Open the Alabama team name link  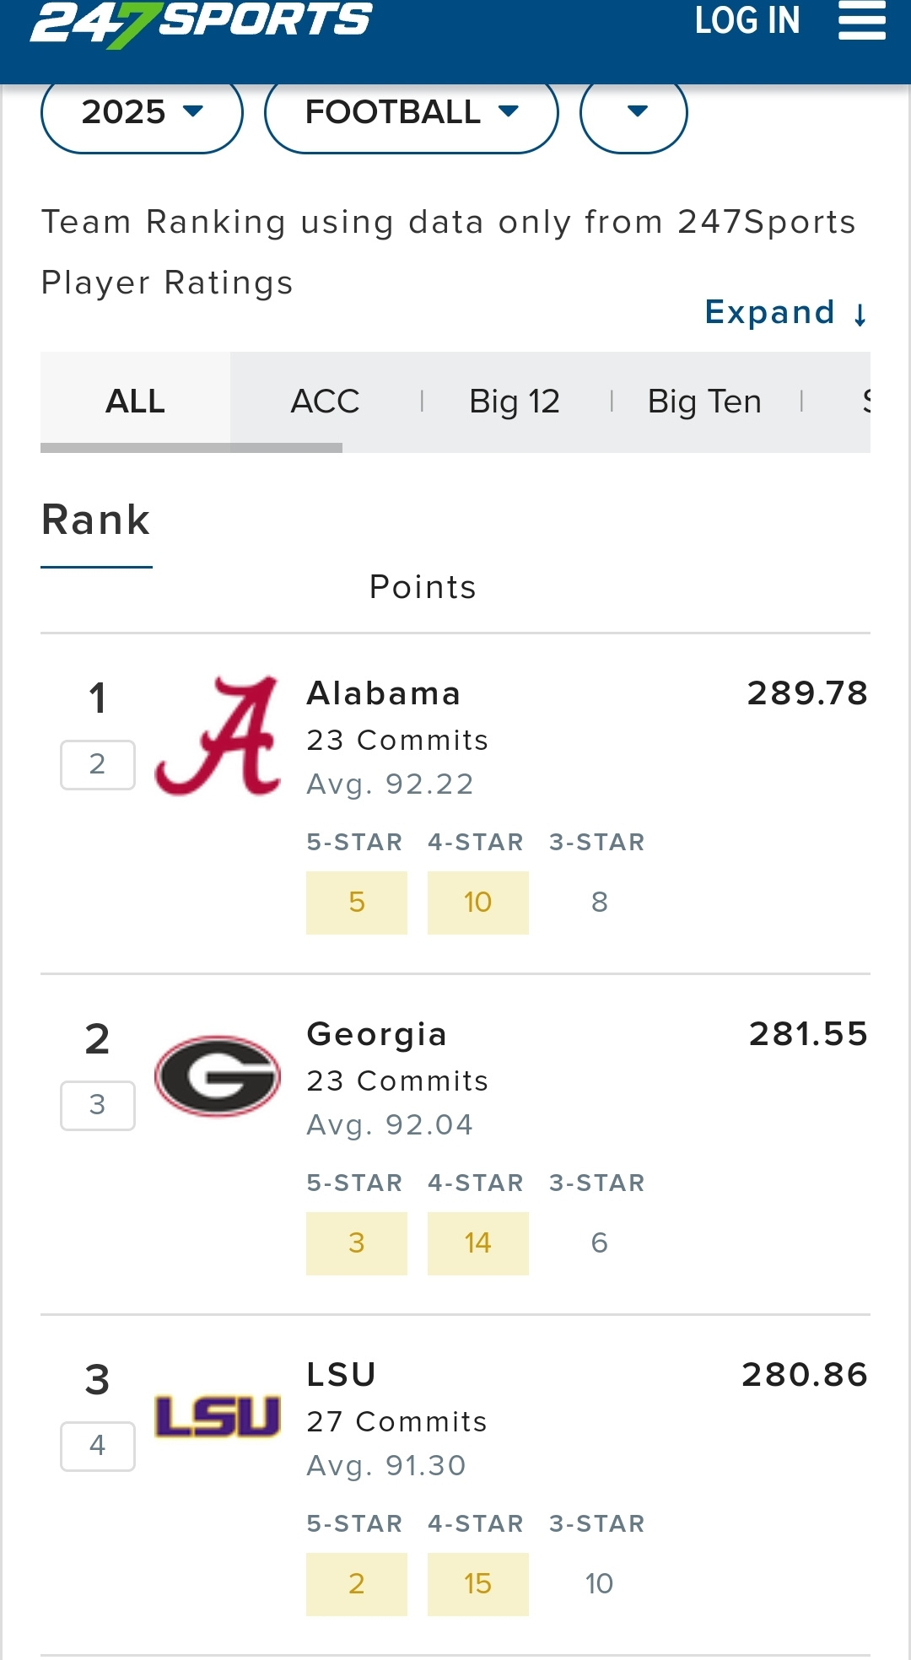click(384, 693)
